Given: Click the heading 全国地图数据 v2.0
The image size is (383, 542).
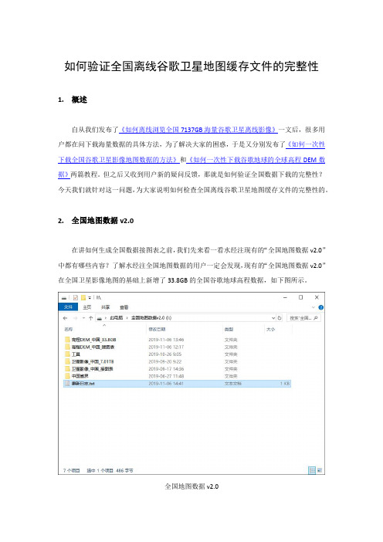Looking at the screenshot, I should point(103,221).
